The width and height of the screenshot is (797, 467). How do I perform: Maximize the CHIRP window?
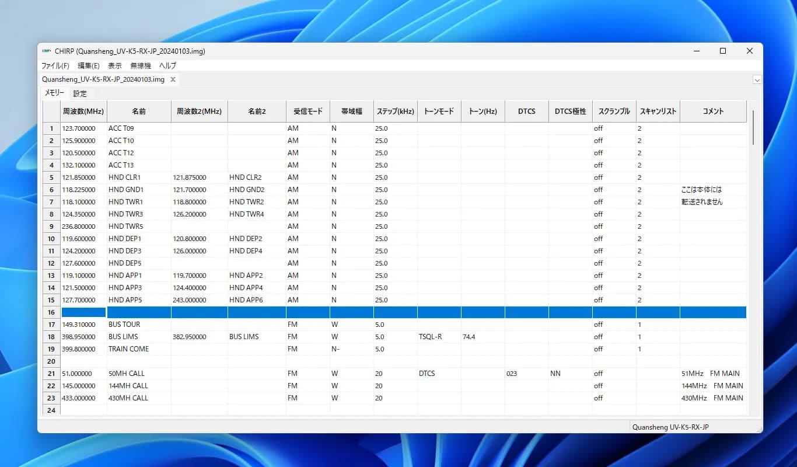pyautogui.click(x=723, y=51)
